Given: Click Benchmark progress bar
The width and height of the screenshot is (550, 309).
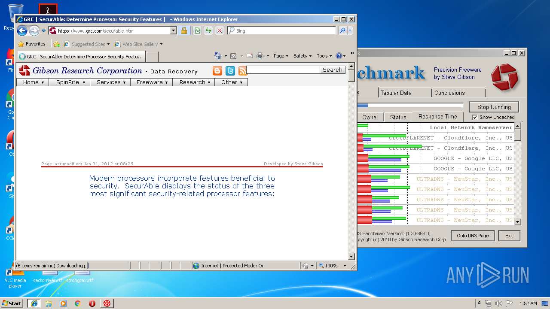Looking at the screenshot, I should (x=410, y=106).
